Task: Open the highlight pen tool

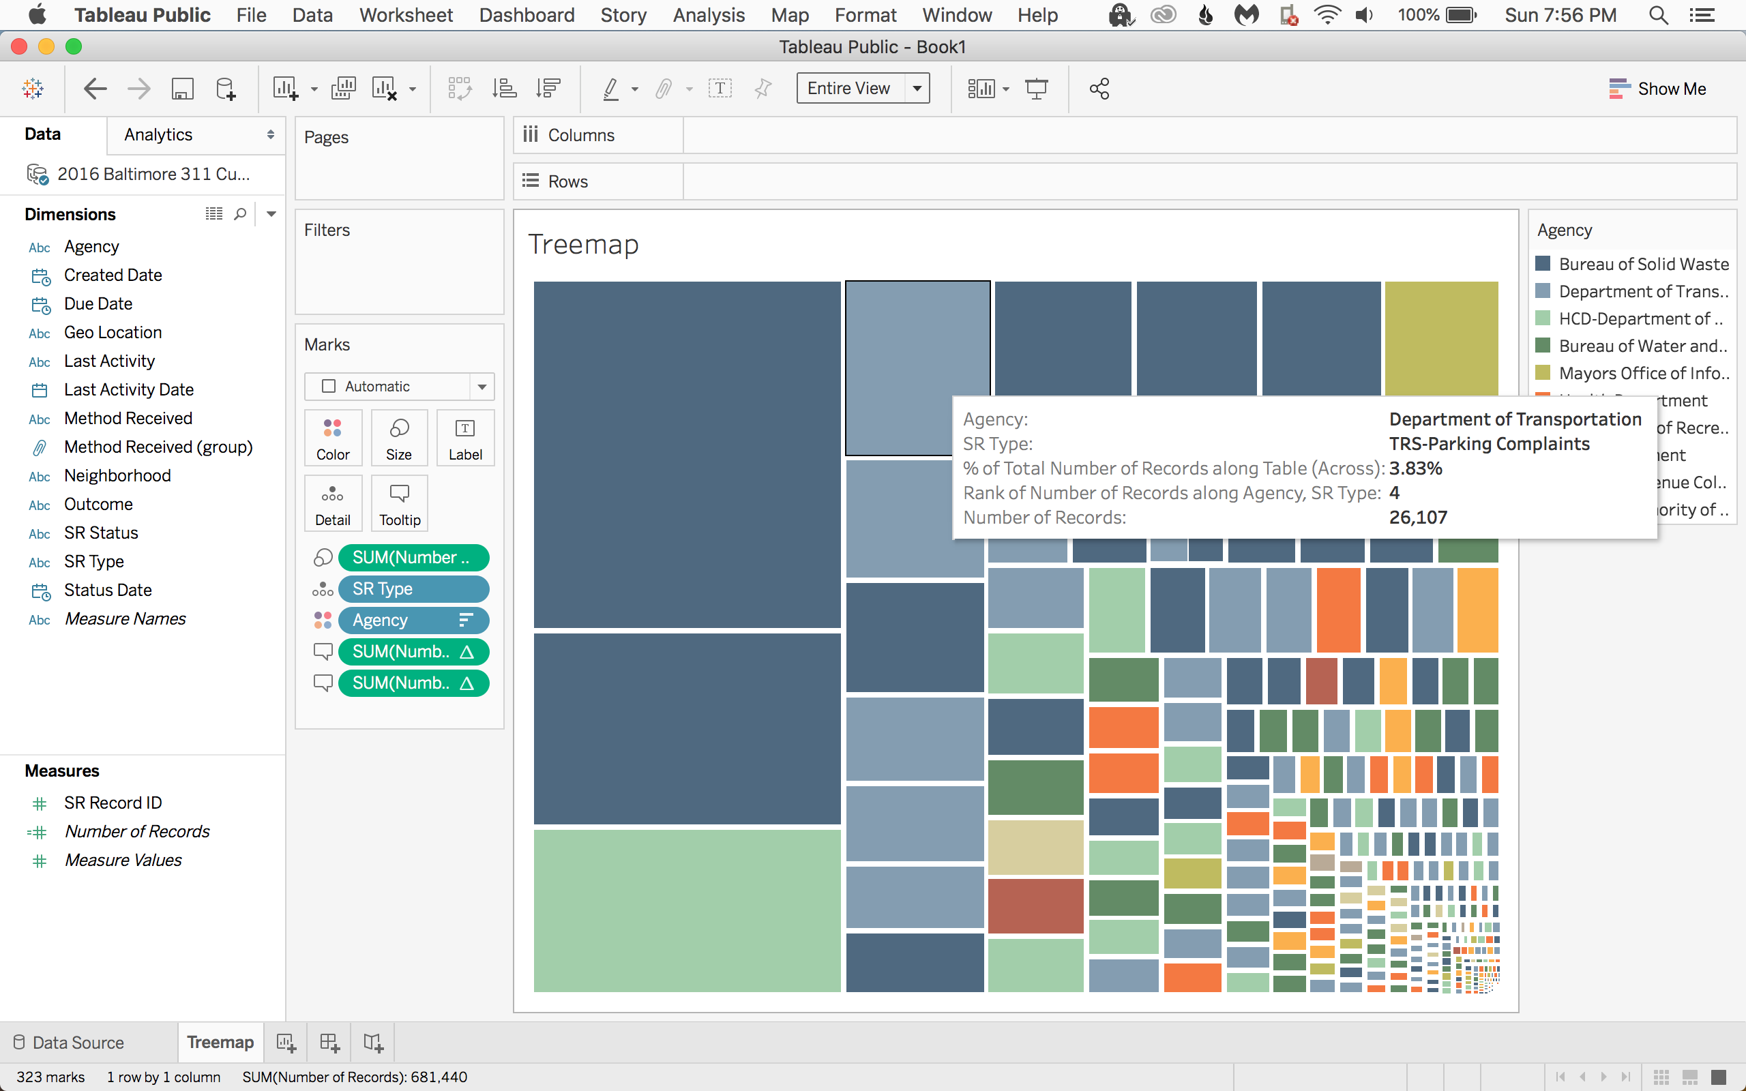Action: coord(611,89)
